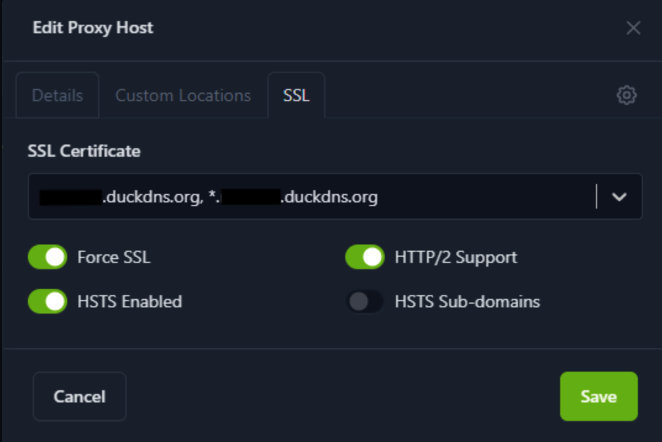
Task: Click the "SSL Certificate" field heading
Action: coord(84,151)
